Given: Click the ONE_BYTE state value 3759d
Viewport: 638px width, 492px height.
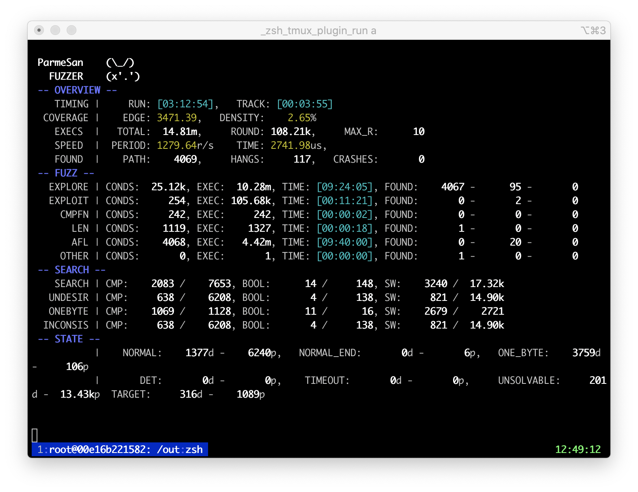Looking at the screenshot, I should [x=586, y=353].
